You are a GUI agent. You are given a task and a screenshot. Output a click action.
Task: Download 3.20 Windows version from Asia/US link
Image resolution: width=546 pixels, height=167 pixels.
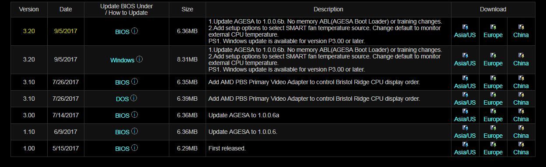point(465,63)
